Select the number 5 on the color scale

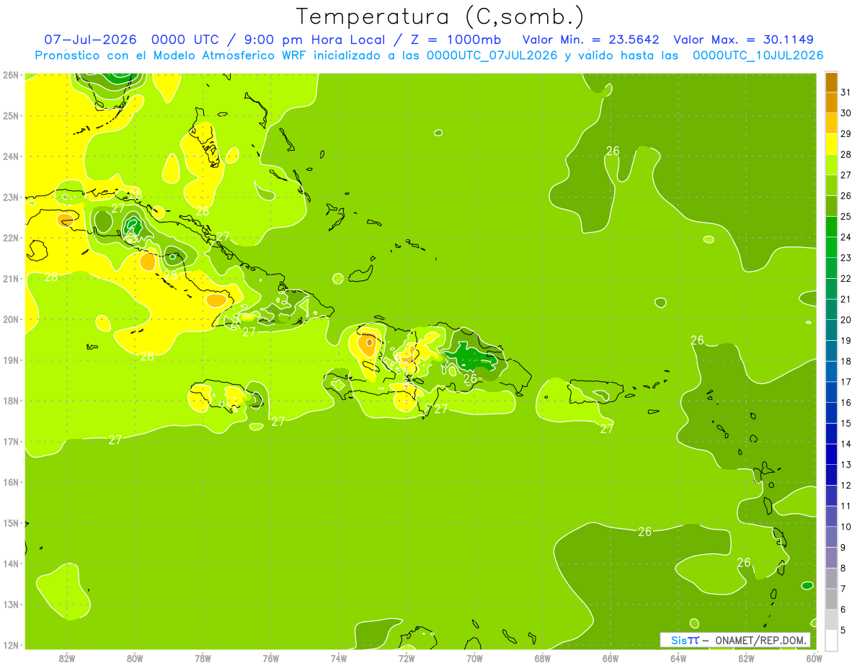pos(843,631)
